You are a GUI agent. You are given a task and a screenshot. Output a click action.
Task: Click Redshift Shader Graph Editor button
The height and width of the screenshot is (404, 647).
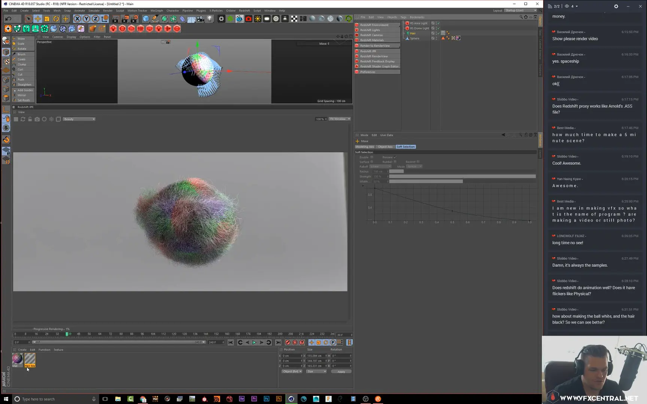(x=377, y=67)
